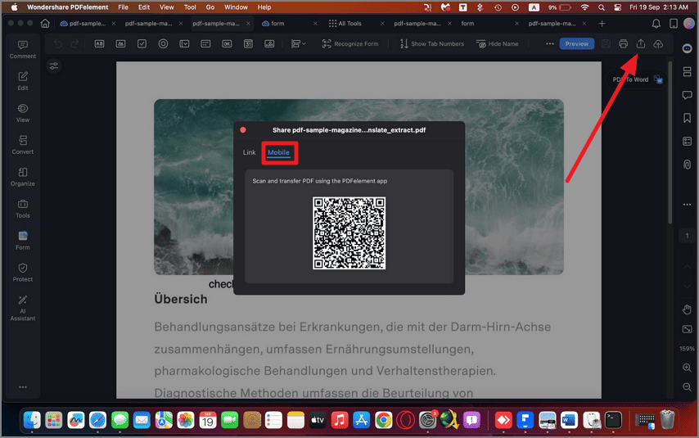This screenshot has height=438, width=699.
Task: Open the Convert tool in sidebar
Action: pos(23,145)
